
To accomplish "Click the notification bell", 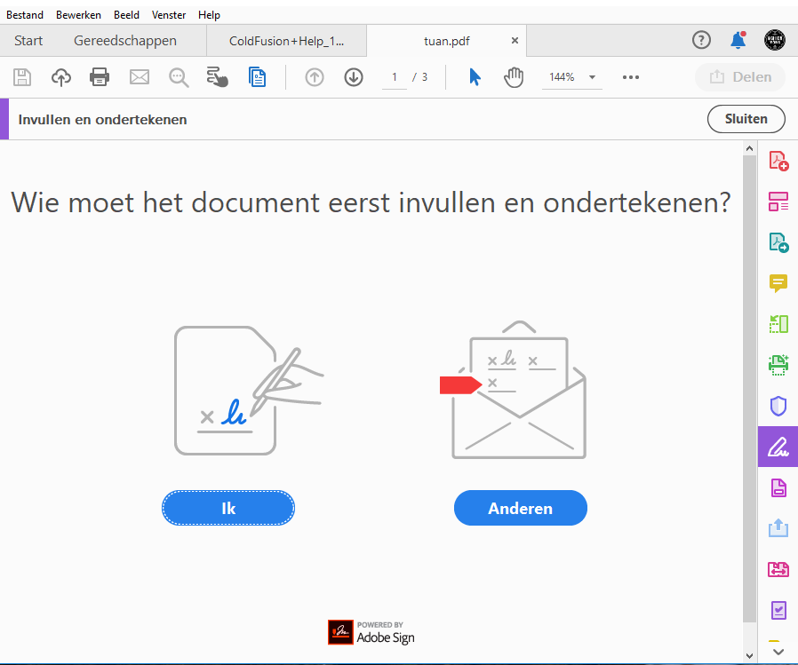I will click(738, 39).
